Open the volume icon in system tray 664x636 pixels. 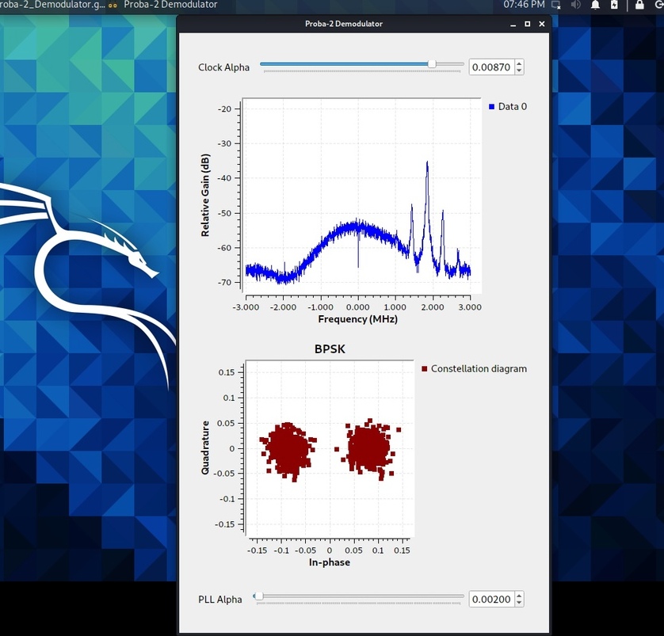point(575,5)
